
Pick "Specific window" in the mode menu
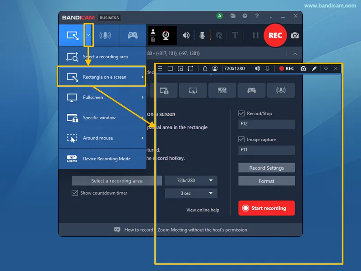pos(102,117)
